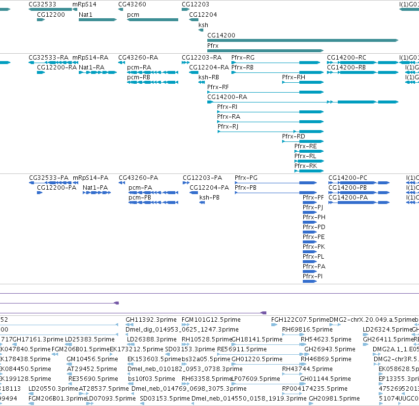
Task: Select the Pfrx-RI transcript label
Action: pyautogui.click(x=227, y=107)
